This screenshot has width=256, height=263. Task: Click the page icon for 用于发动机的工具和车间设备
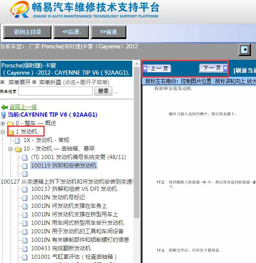(x=25, y=232)
